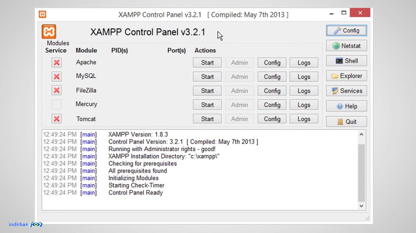Click the "All prerequisites found" log line
Image resolution: width=416 pixels, height=233 pixels.
tap(138, 171)
